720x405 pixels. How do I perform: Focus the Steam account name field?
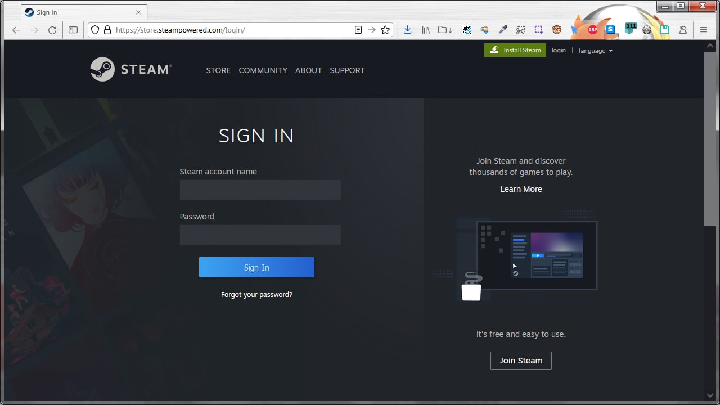pos(260,190)
